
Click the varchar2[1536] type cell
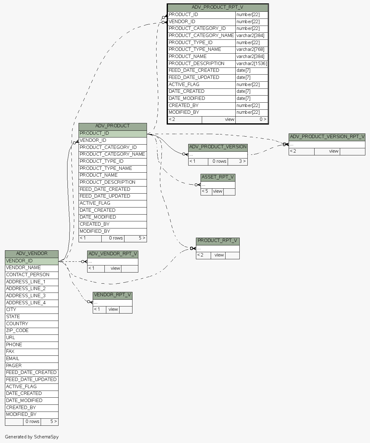(252, 64)
